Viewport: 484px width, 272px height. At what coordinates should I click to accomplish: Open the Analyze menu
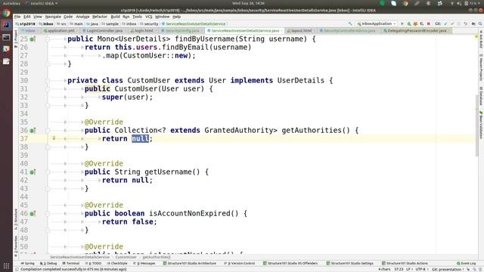(x=82, y=17)
